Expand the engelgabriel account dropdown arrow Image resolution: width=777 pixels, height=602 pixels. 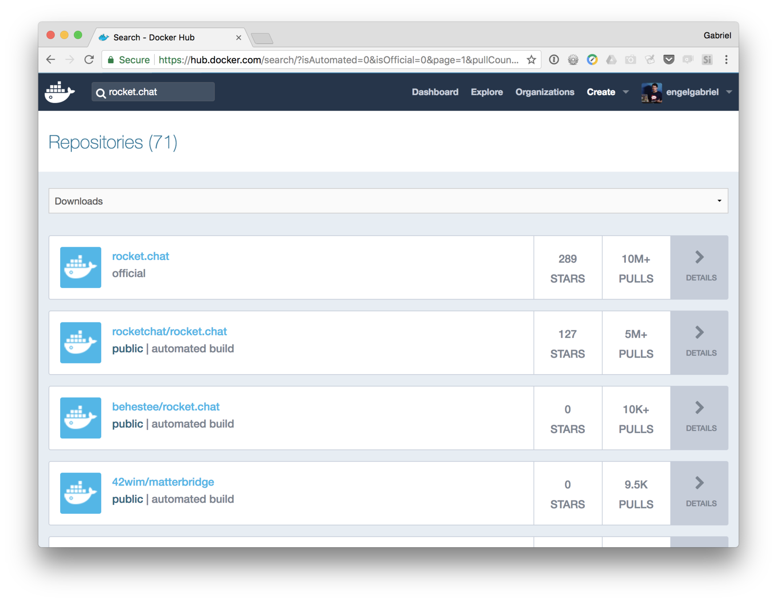pos(729,92)
